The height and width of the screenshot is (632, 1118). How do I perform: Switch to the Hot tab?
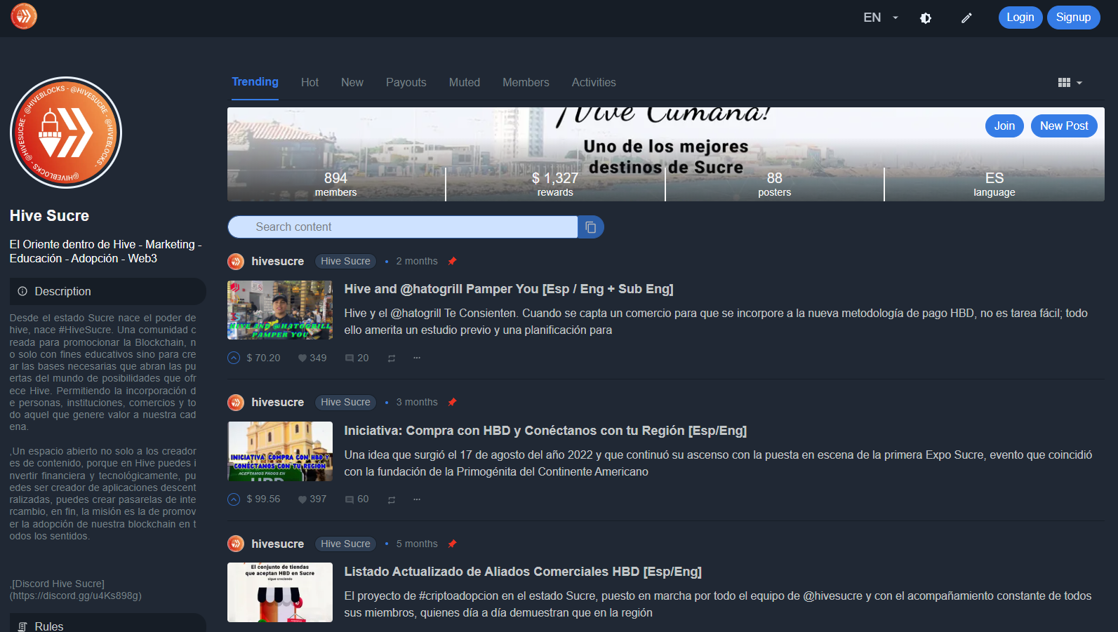310,83
